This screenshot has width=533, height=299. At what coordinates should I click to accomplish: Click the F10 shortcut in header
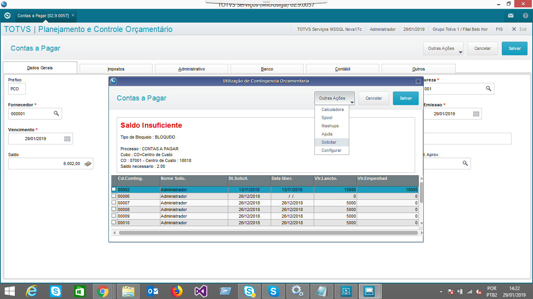click(x=499, y=29)
